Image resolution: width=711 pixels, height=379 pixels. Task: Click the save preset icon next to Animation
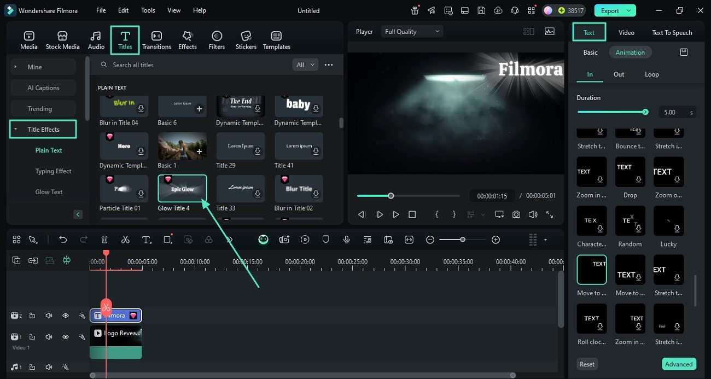pyautogui.click(x=684, y=52)
